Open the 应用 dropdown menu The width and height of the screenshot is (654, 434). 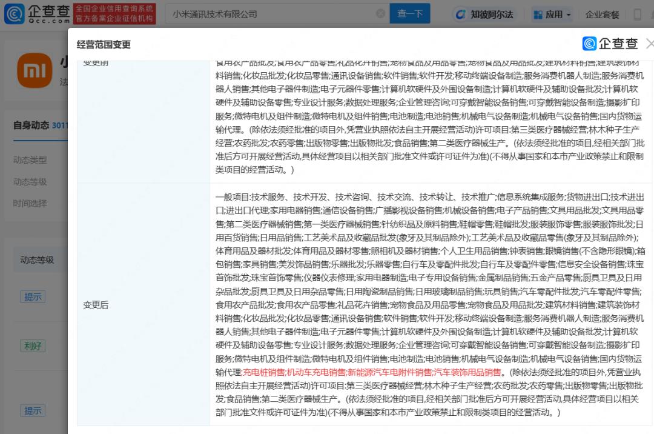(552, 15)
